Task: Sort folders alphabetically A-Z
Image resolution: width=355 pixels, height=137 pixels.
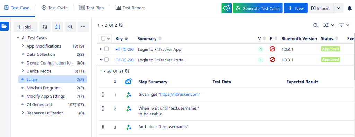Action: pos(58,27)
